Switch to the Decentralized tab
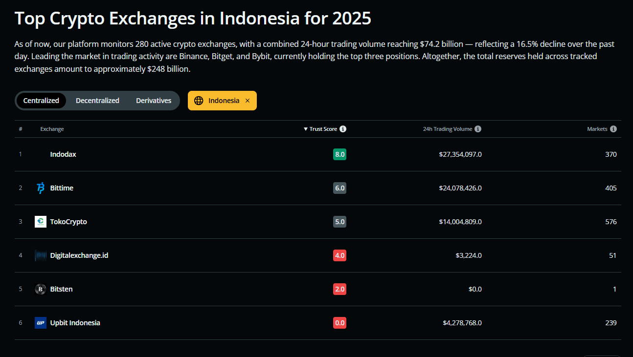Screen dimensions: 633x357 [x=97, y=100]
